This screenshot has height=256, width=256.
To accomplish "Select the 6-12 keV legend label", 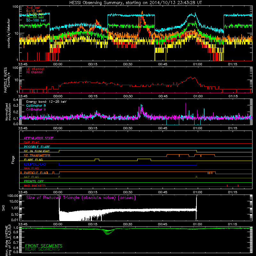I will 34,11.
